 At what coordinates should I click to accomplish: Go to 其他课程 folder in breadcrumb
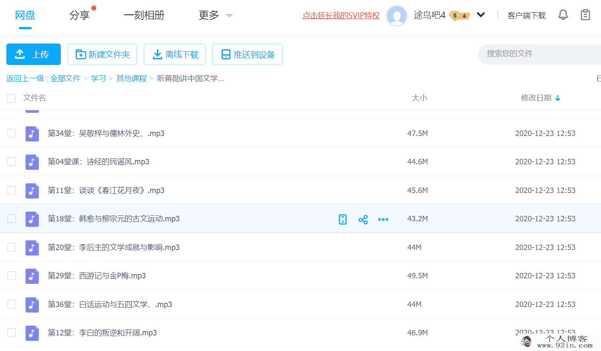[131, 79]
